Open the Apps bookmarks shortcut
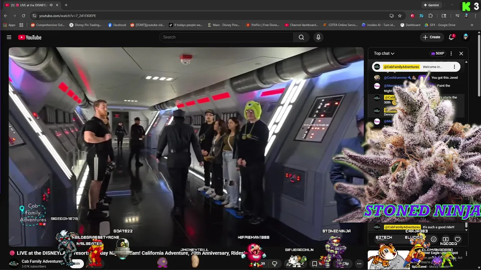Screen dimensions: 481x270 click(9, 25)
